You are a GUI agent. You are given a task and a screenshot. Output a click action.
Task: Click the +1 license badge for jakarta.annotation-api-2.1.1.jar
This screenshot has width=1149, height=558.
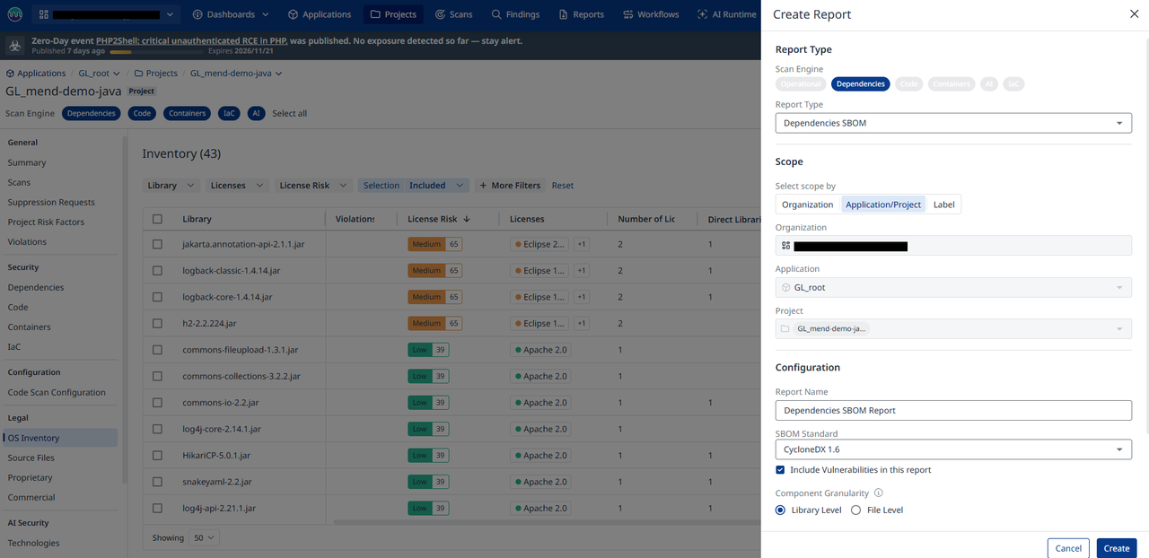582,244
